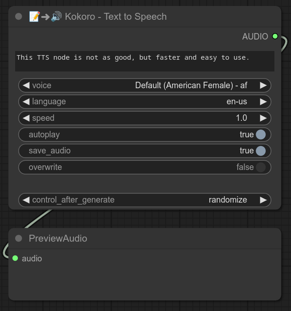The image size is (291, 311).
Task: Click the speed value 1.0 field
Action: tap(241, 118)
